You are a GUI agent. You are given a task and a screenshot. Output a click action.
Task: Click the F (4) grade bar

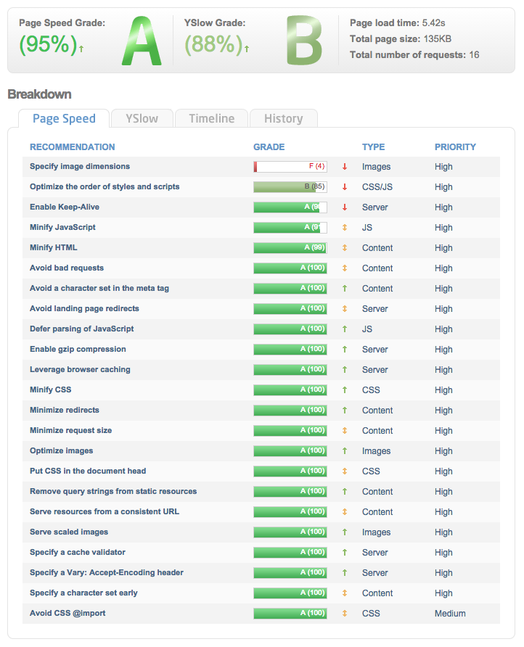(x=290, y=167)
